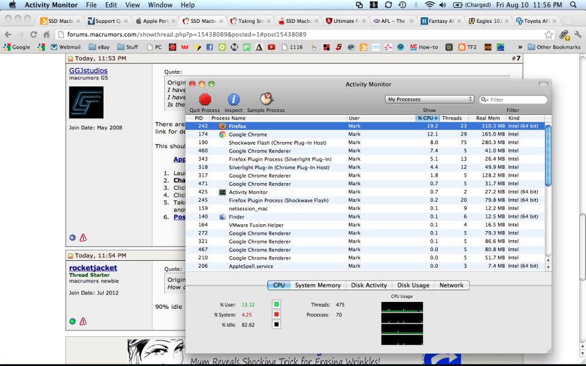Image resolution: width=586 pixels, height=366 pixels.
Task: Sort by the % CPU column header
Action: [x=427, y=118]
